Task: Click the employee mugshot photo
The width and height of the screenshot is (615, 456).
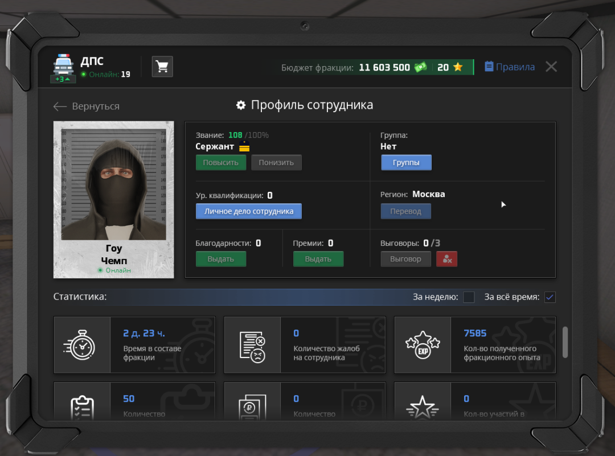Action: pos(114,184)
